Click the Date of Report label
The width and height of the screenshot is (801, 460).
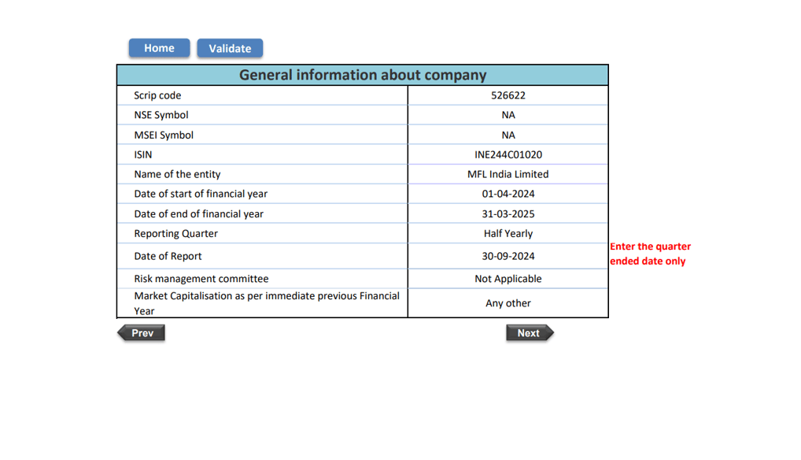[168, 256]
